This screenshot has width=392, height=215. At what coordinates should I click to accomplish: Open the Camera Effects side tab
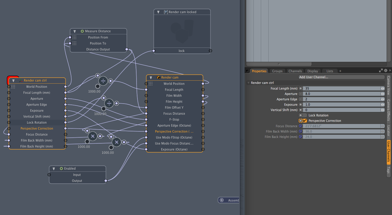point(389,110)
